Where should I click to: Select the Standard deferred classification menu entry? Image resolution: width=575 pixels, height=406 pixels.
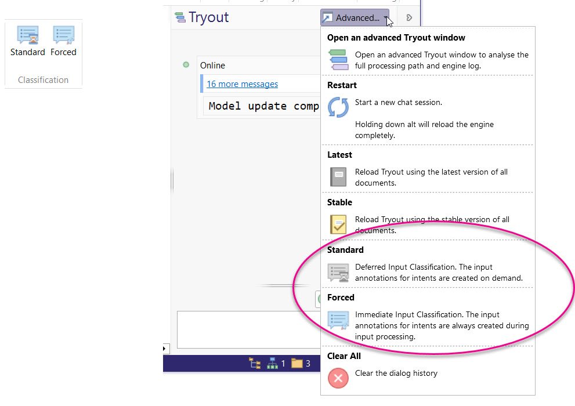[428, 267]
